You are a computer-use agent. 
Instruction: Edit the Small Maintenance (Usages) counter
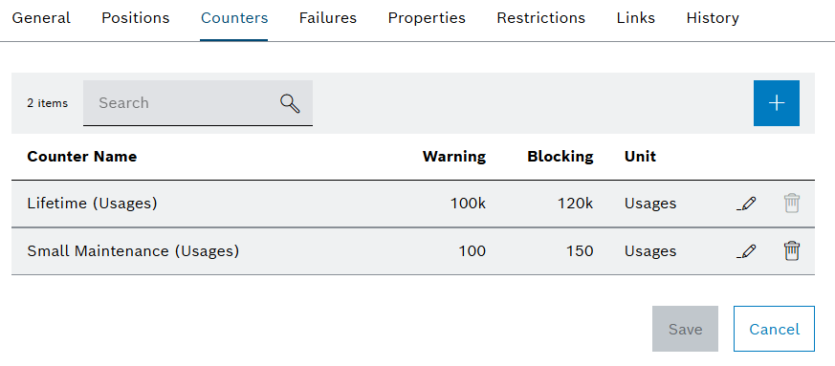(746, 250)
